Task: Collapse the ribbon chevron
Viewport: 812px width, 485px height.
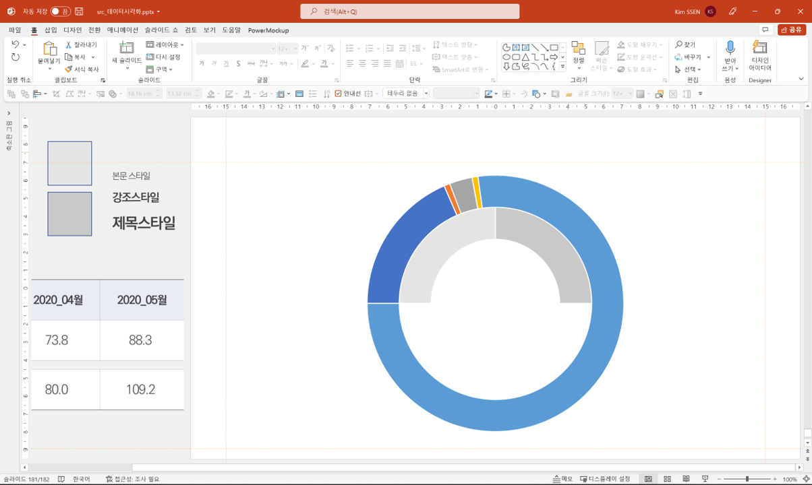Action: 801,79
